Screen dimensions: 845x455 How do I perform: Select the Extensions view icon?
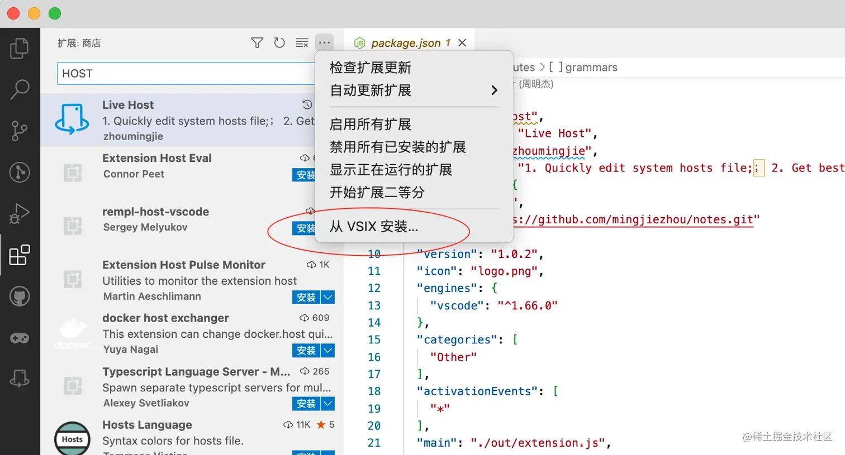tap(20, 255)
